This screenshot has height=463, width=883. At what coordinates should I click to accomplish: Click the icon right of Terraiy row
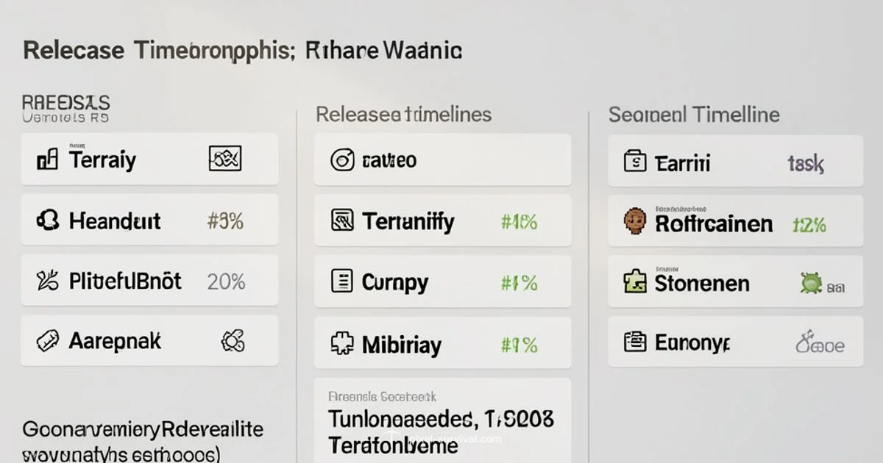[225, 159]
